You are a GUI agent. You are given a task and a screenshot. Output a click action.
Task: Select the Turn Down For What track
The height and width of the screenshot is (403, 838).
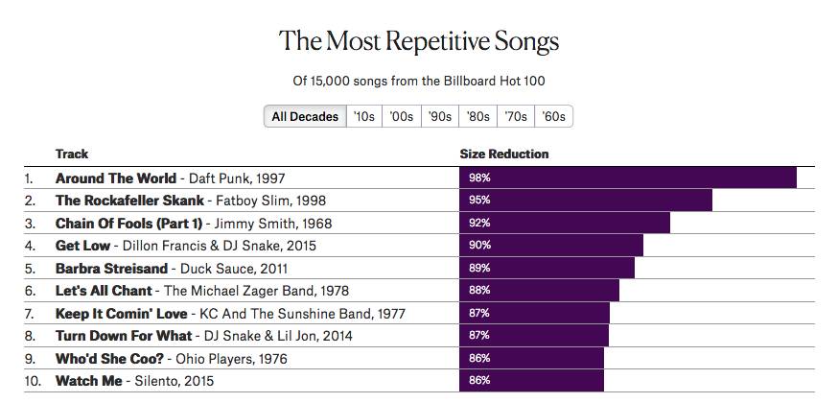[124, 336]
